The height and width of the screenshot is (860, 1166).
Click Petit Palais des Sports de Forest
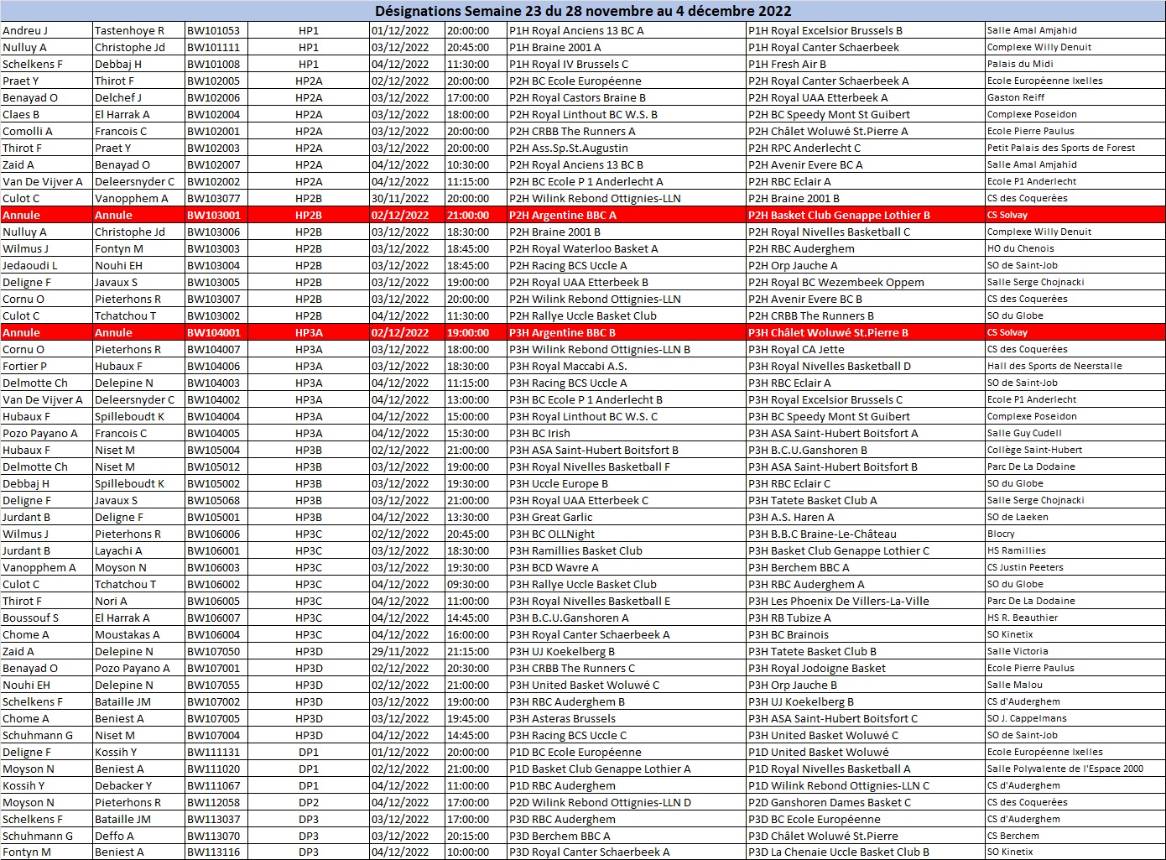click(1060, 149)
